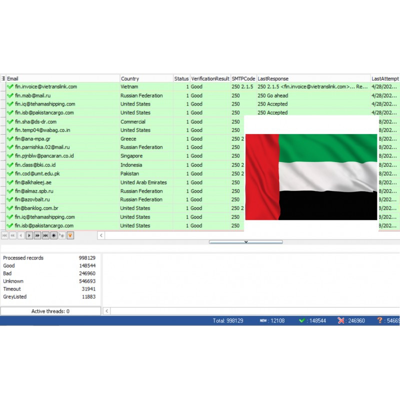Click the UAE flag image
This screenshot has width=400, height=400.
(x=311, y=176)
